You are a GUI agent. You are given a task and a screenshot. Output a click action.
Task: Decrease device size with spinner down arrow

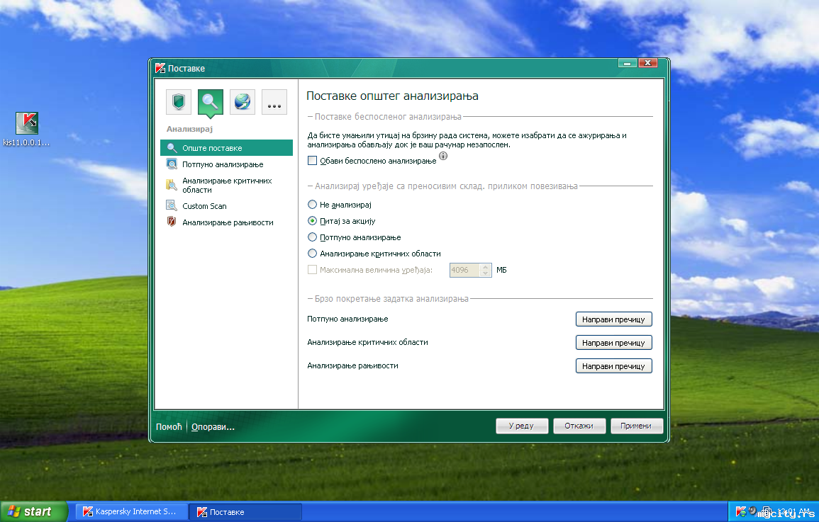pyautogui.click(x=485, y=273)
